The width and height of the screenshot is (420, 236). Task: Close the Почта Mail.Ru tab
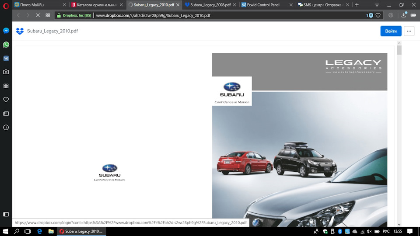(x=64, y=5)
